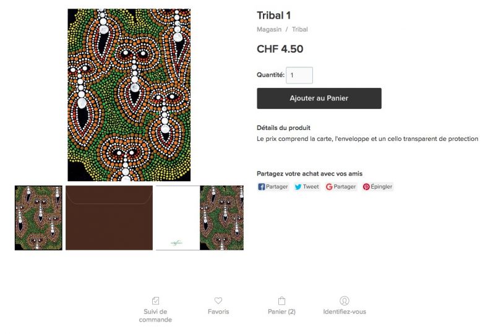This screenshot has height=334, width=493.
Task: Go to Magasin breadcrumb link
Action: pos(269,30)
